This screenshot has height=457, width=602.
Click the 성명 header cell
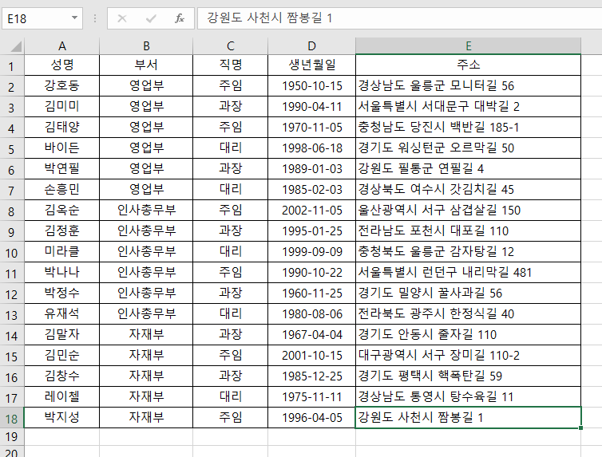point(61,65)
